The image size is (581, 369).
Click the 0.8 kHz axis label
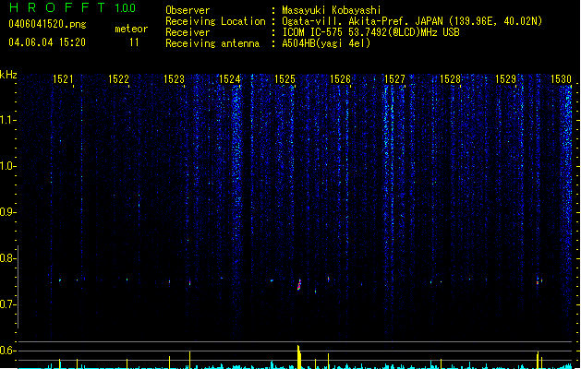pyautogui.click(x=7, y=258)
